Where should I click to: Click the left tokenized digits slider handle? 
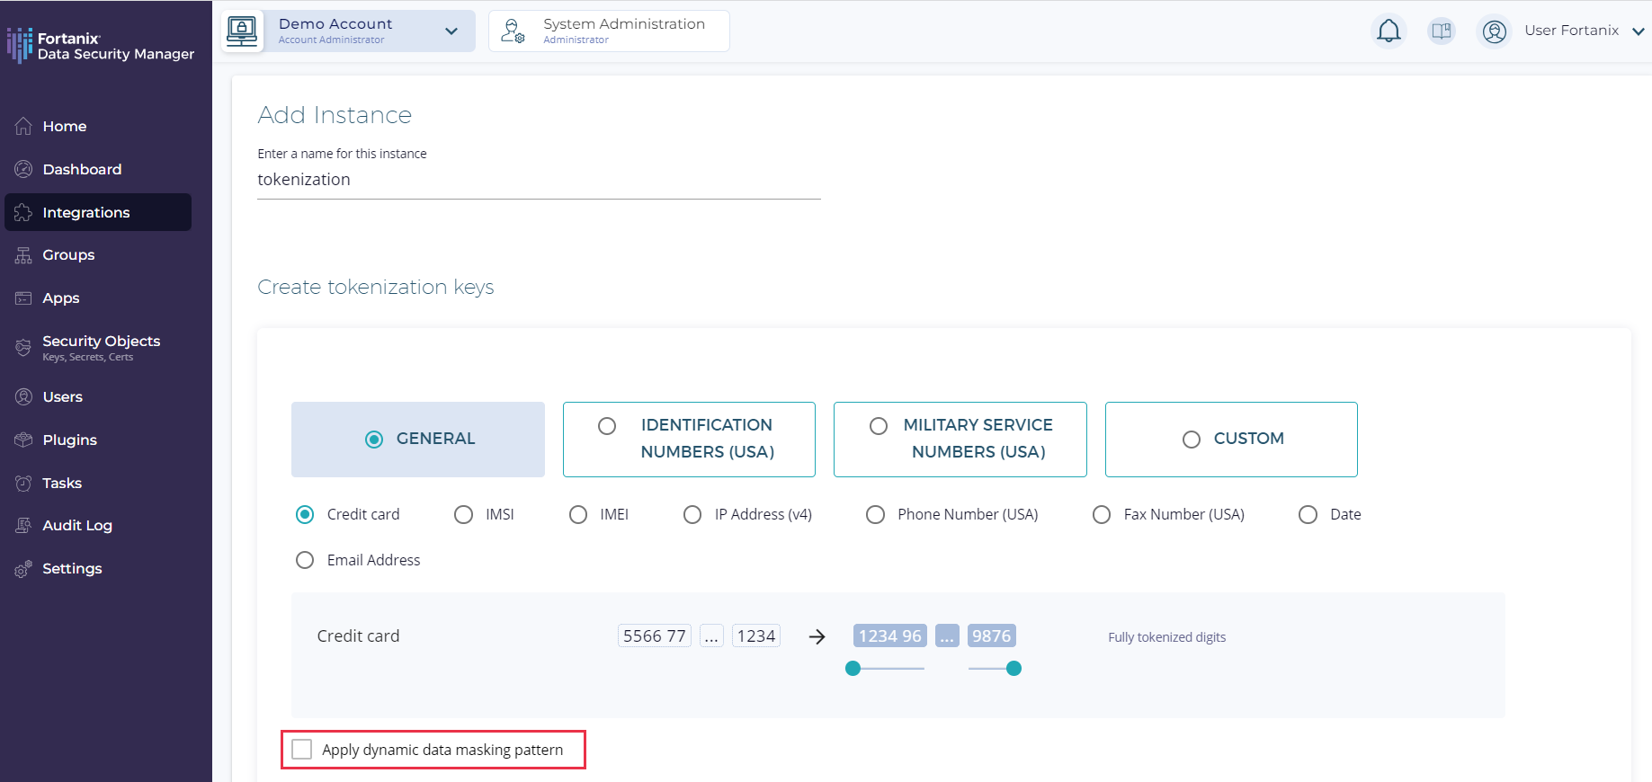click(x=853, y=668)
